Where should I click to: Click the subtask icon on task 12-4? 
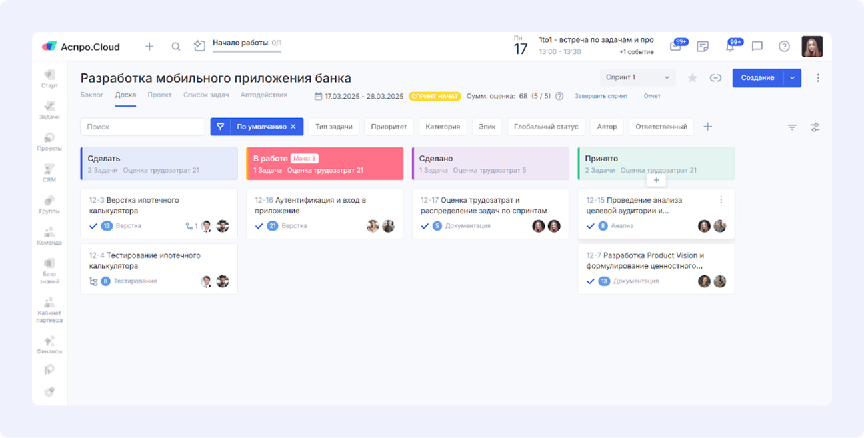pos(93,281)
